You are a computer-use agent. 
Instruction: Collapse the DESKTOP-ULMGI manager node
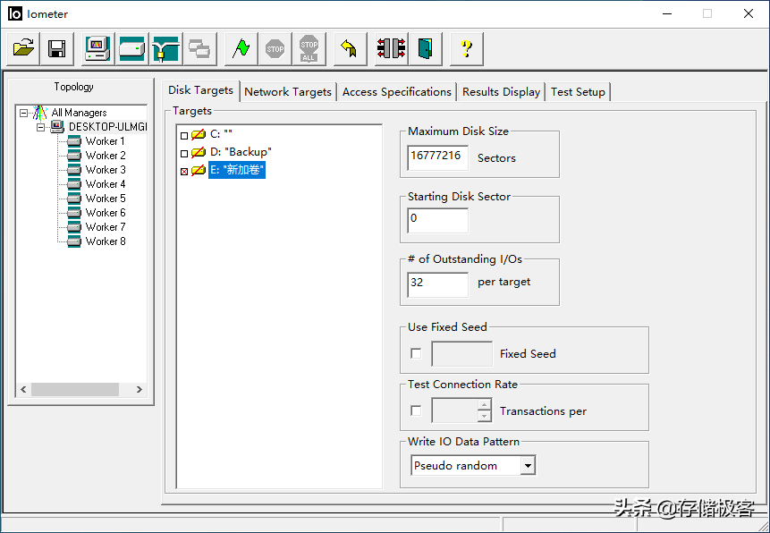[x=40, y=128]
